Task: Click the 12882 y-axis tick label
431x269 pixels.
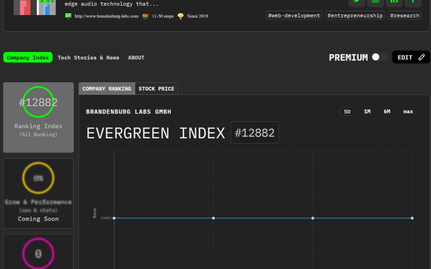Action: 106,218
